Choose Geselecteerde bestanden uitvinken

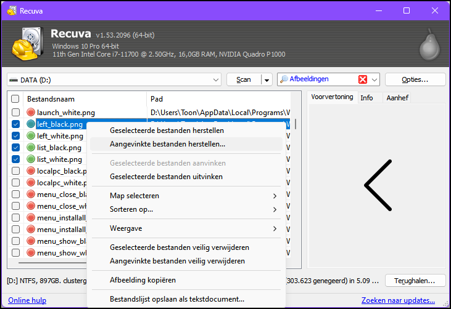186,177
